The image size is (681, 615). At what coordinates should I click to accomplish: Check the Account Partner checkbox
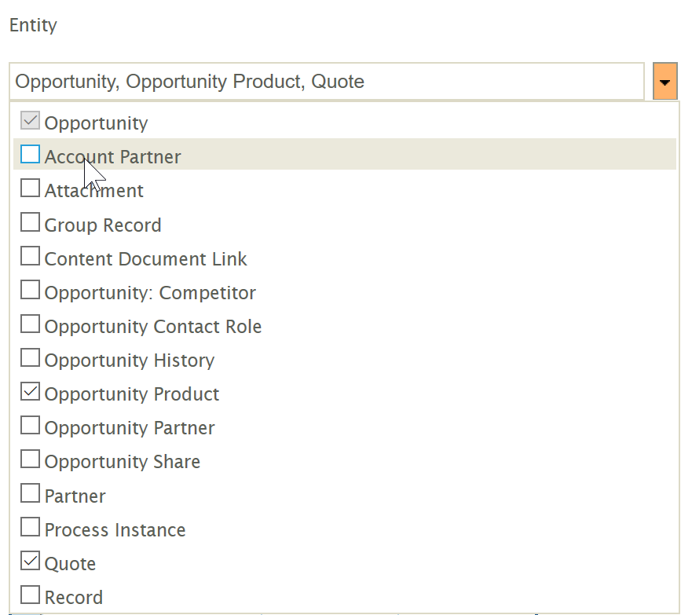tap(30, 155)
